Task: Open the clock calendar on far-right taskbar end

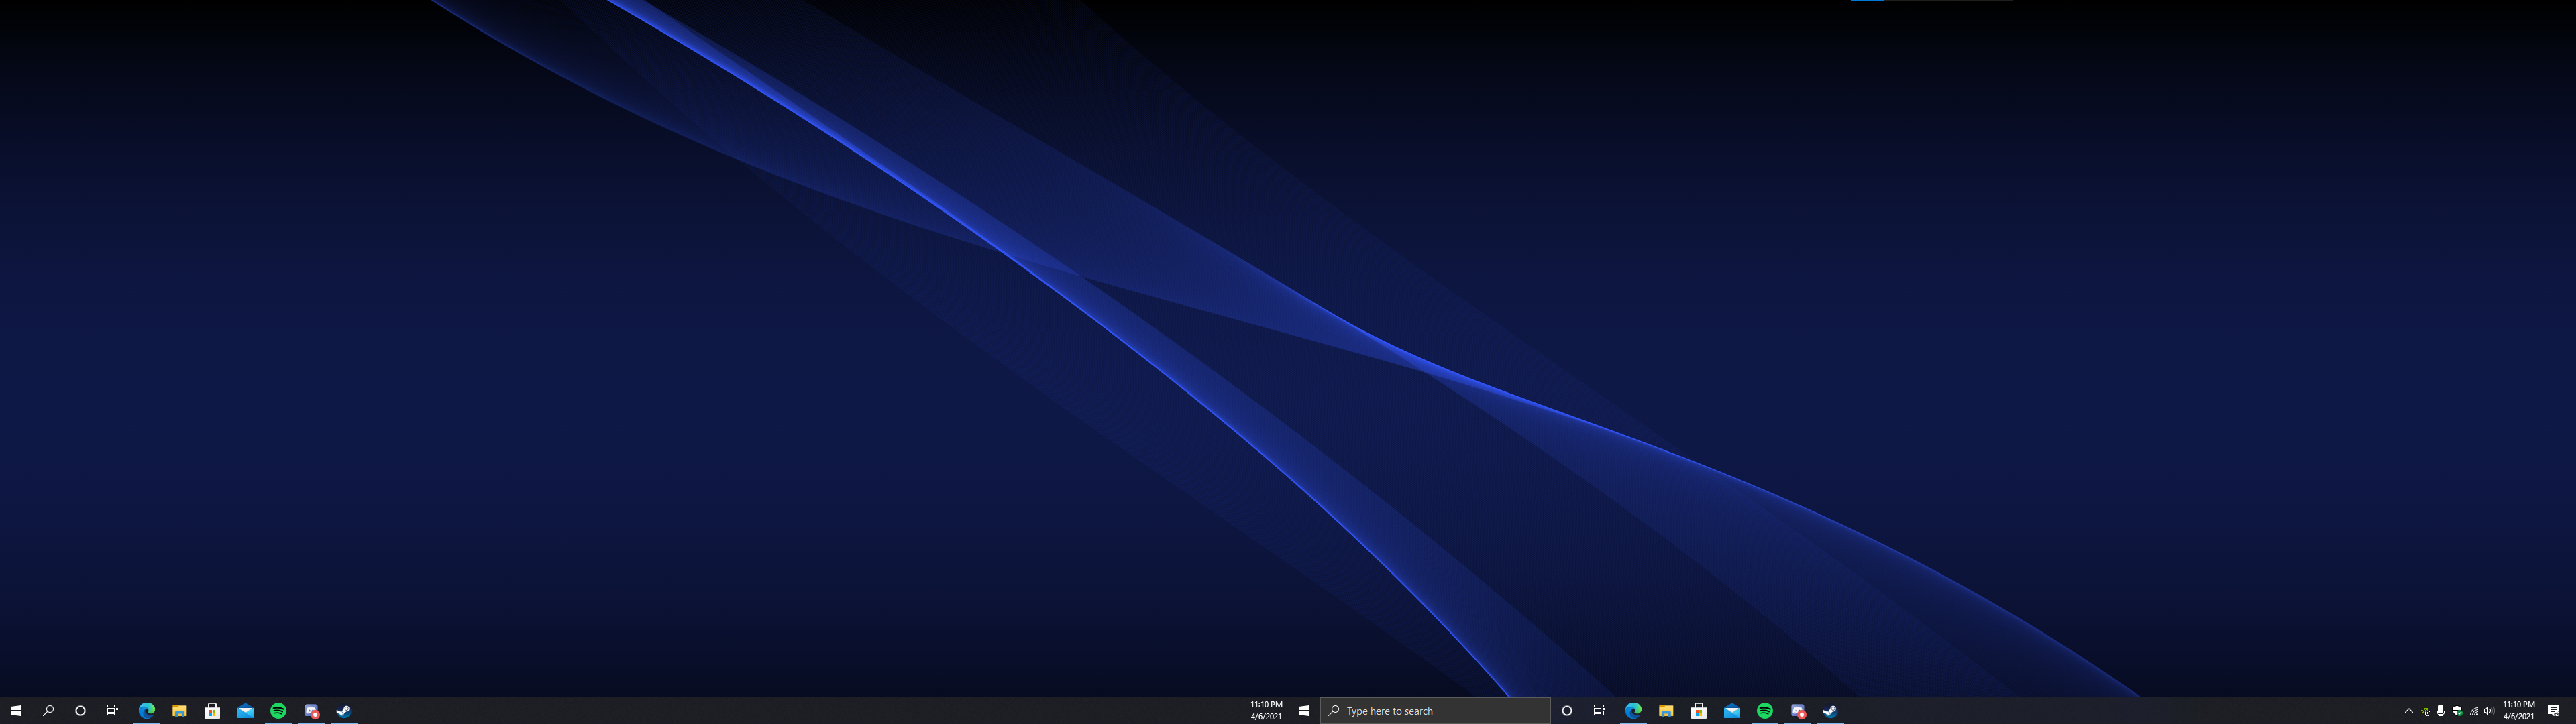Action: coord(2518,710)
